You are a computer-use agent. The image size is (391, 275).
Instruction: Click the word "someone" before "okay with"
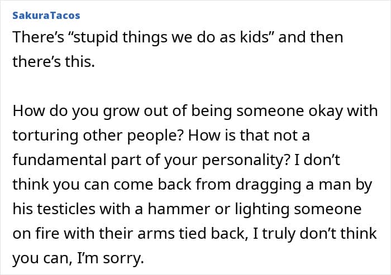click(270, 111)
